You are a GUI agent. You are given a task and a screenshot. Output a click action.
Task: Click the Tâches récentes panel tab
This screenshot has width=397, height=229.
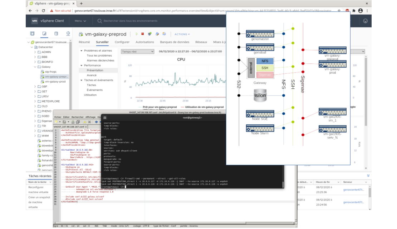pyautogui.click(x=40, y=176)
